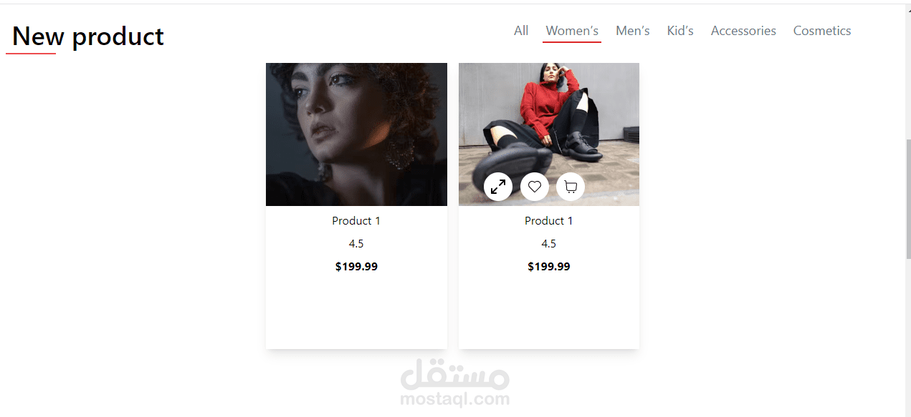This screenshot has height=417, width=911.
Task: Show the Kid's category products
Action: point(680,31)
